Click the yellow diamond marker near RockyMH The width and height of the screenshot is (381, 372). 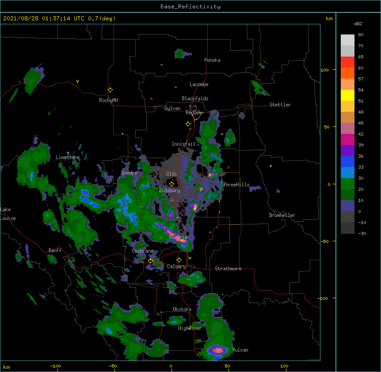(110, 90)
